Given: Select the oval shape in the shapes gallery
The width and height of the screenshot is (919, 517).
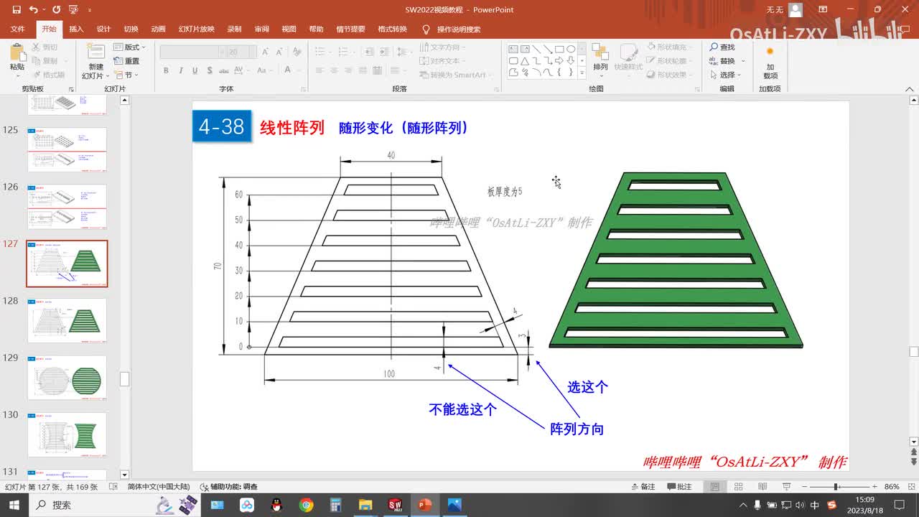Looking at the screenshot, I should (571, 50).
